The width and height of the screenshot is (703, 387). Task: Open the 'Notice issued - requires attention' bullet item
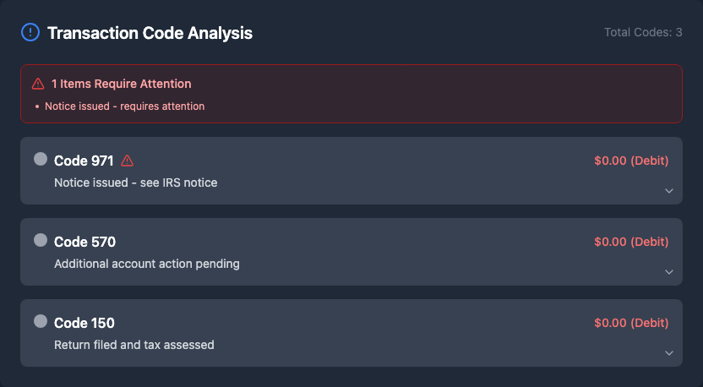pyautogui.click(x=124, y=106)
